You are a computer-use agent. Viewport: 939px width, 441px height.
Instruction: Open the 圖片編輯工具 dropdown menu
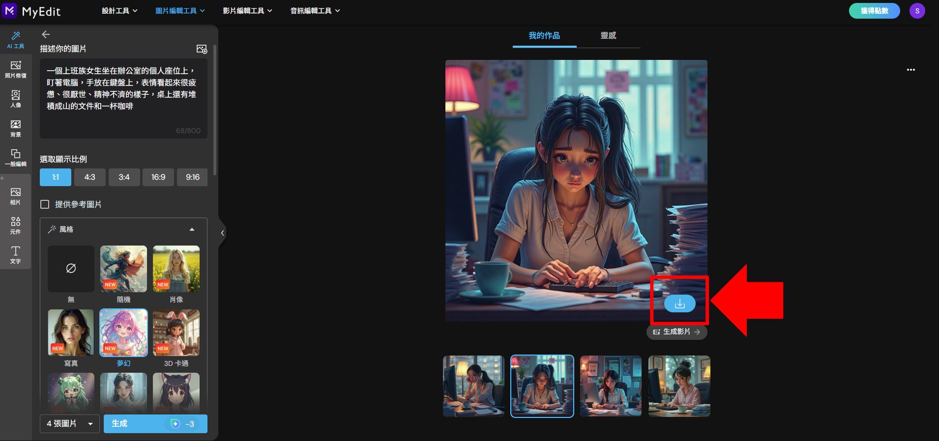click(180, 11)
